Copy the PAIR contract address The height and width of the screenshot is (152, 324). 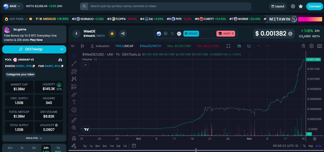tap(62, 66)
